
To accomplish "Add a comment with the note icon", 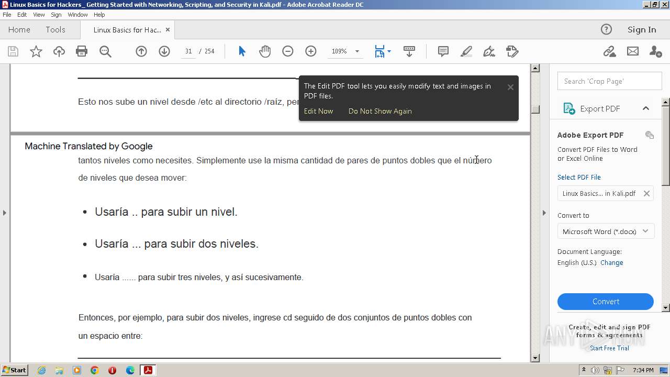I will (x=443, y=51).
